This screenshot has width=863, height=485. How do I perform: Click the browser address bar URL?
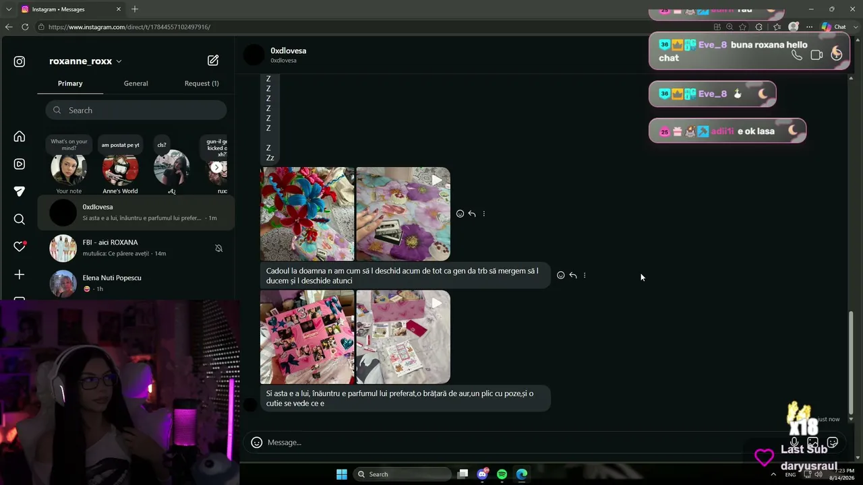coord(129,27)
